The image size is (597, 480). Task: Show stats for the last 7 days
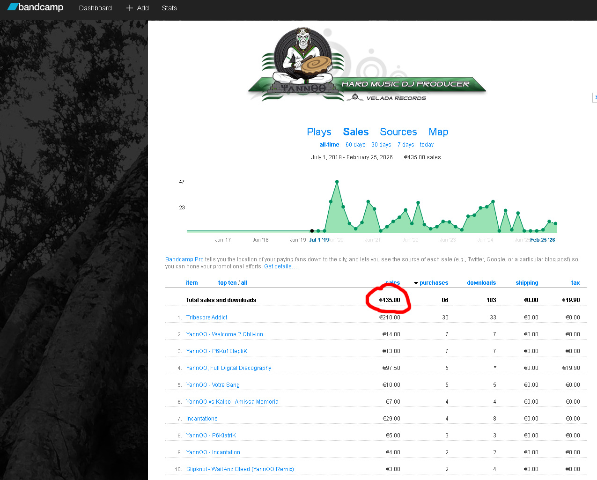[405, 145]
